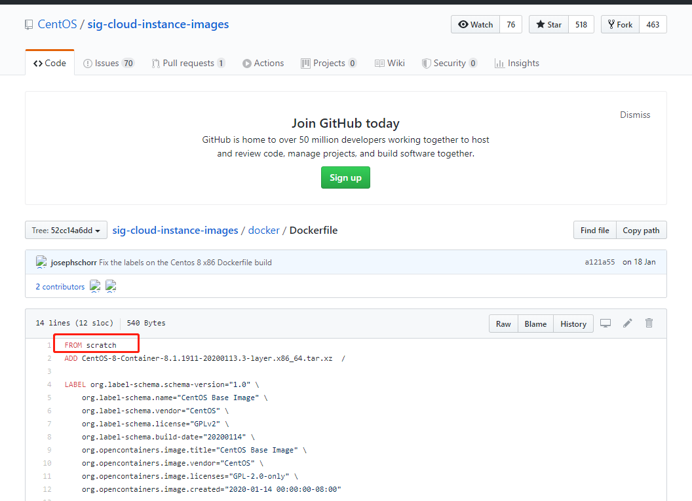The image size is (692, 501).
Task: Dismiss the Join GitHub banner
Action: [634, 115]
